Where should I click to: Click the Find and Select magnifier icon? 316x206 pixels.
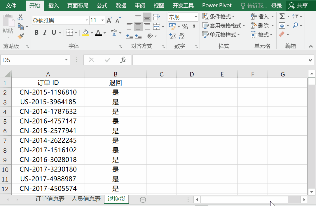coord(295,25)
